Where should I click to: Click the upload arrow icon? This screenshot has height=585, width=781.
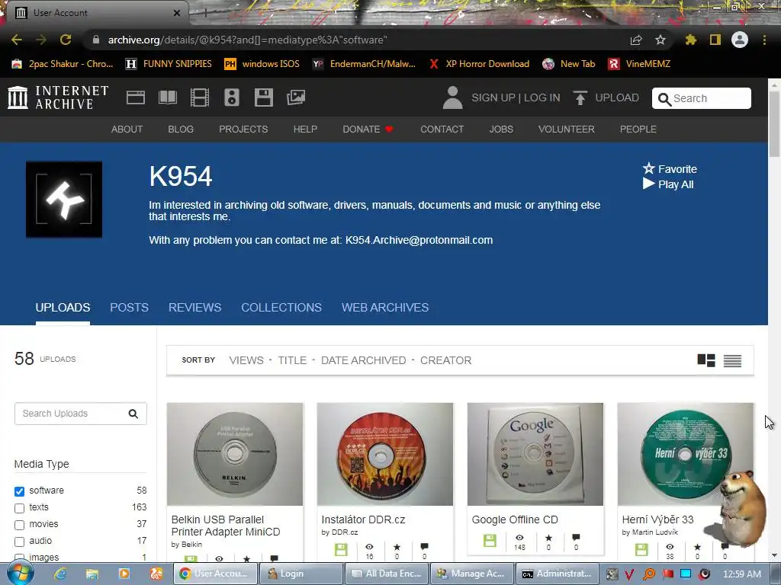pos(580,98)
